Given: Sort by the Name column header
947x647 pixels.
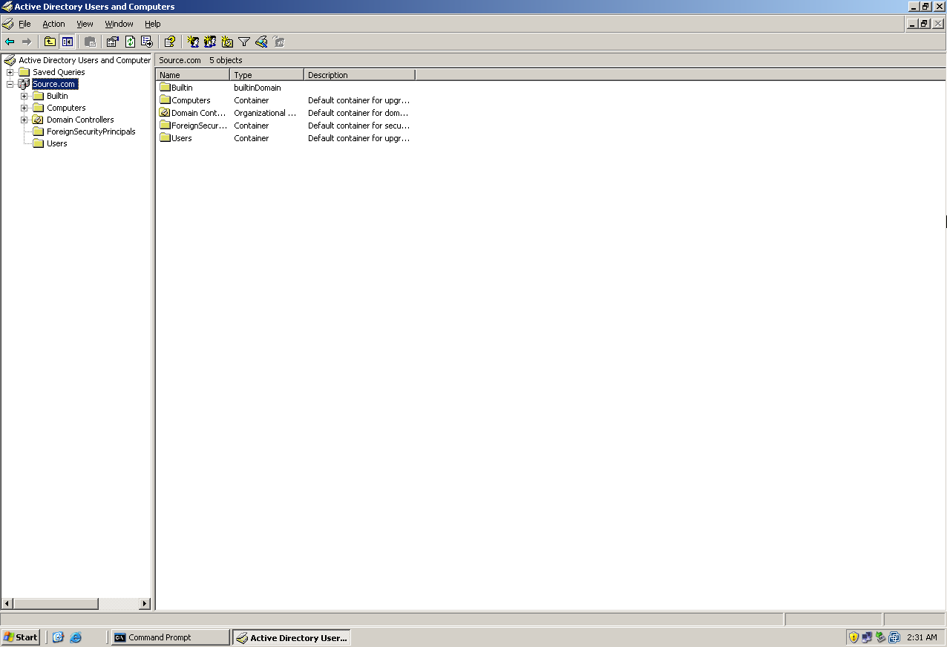Looking at the screenshot, I should tap(193, 75).
